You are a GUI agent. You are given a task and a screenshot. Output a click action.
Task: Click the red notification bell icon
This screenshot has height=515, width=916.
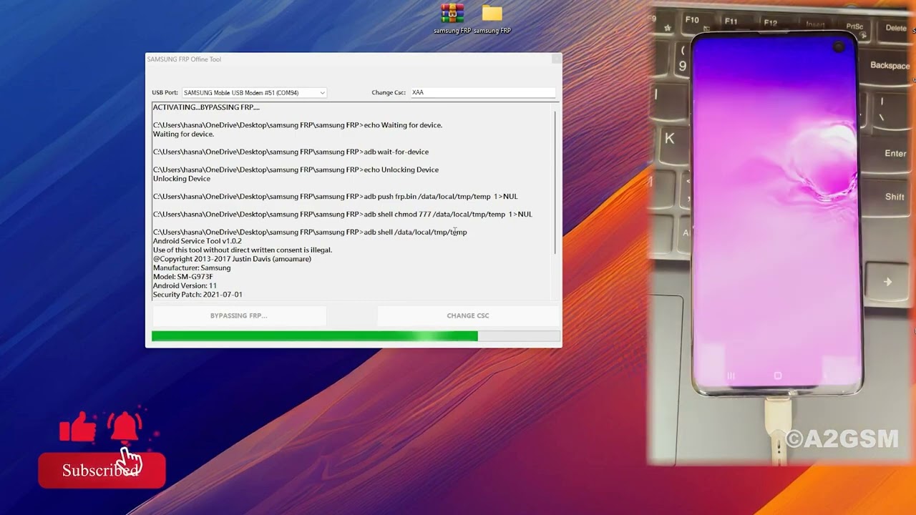[x=125, y=427]
